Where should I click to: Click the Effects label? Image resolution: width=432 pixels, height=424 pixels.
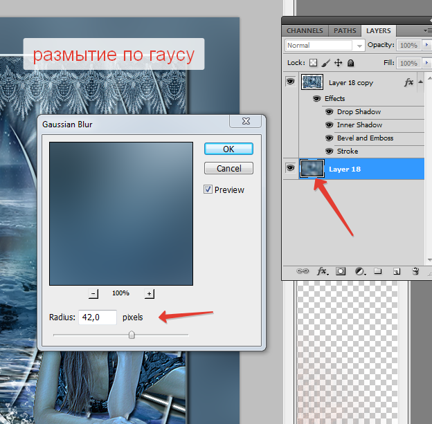335,99
